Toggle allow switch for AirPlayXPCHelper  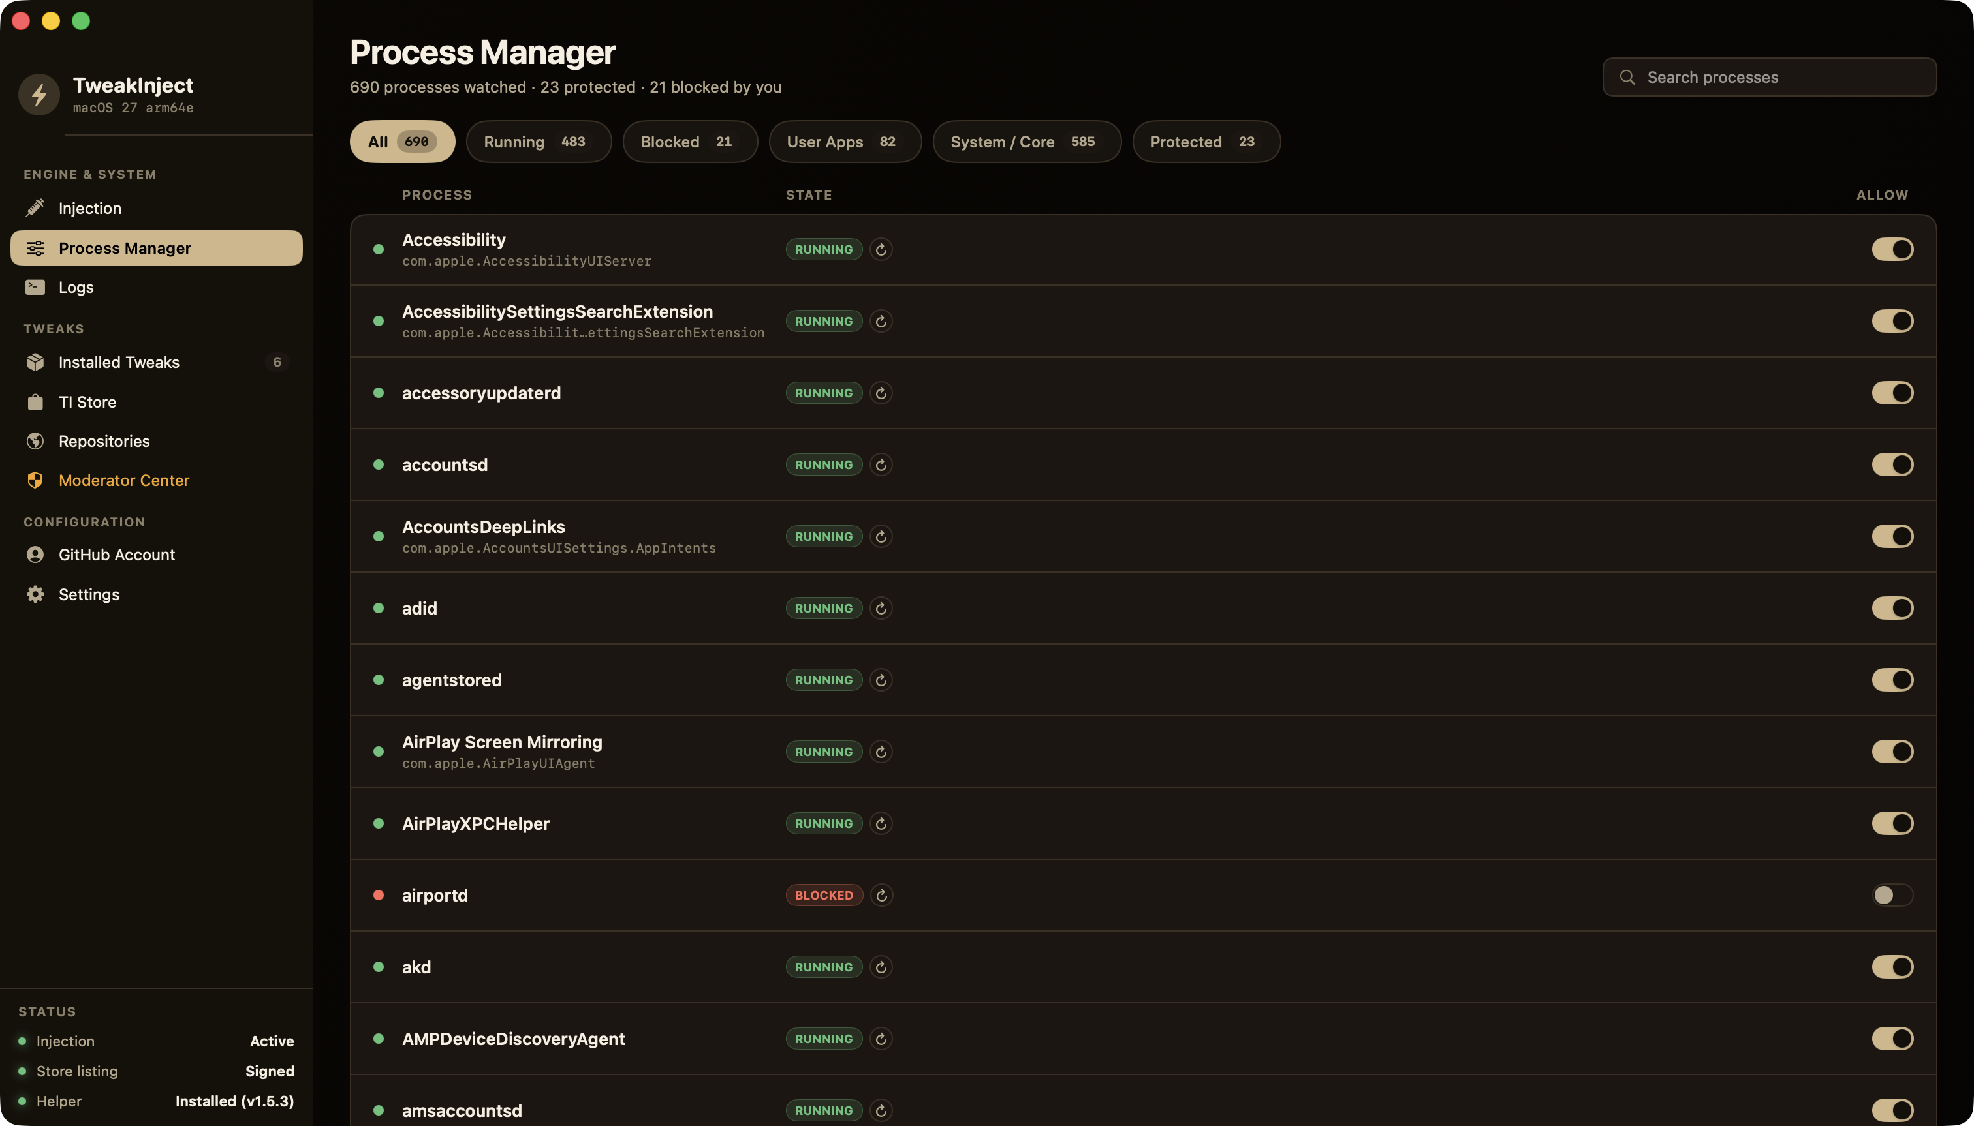coord(1893,823)
